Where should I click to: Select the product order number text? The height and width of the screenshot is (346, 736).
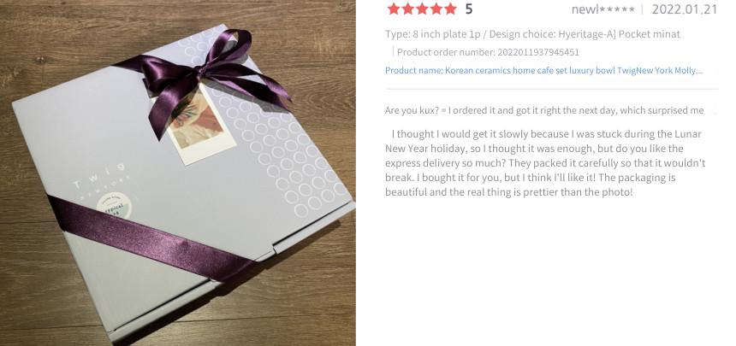point(488,52)
